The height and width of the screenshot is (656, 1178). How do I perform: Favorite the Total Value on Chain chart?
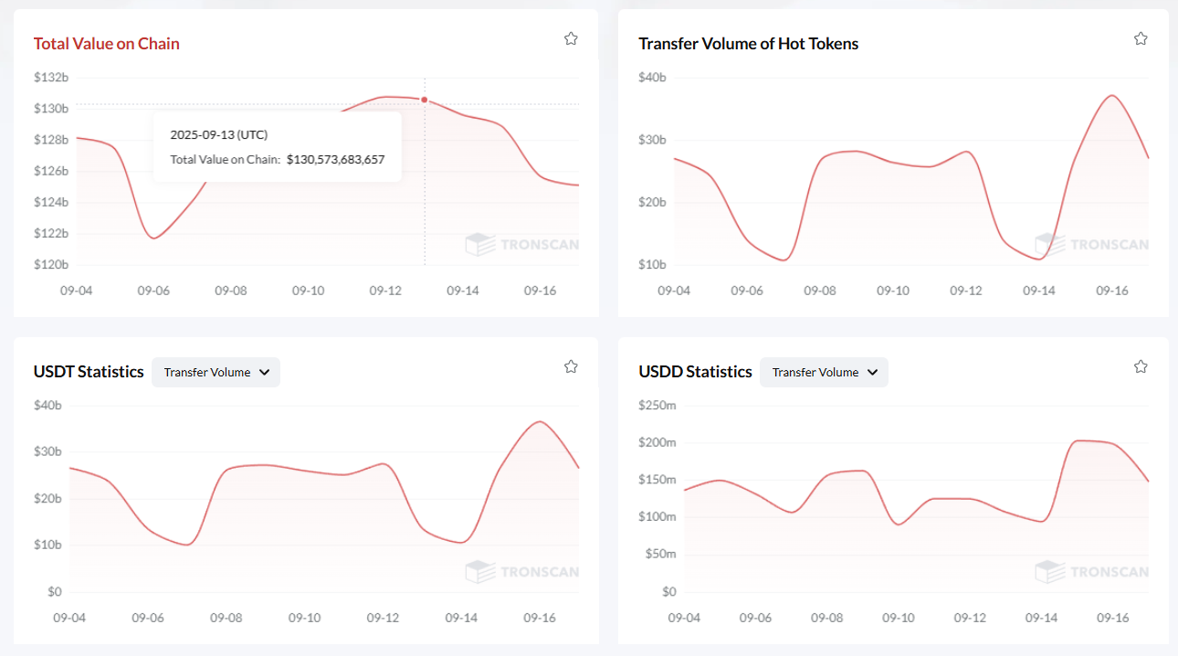[x=571, y=38]
